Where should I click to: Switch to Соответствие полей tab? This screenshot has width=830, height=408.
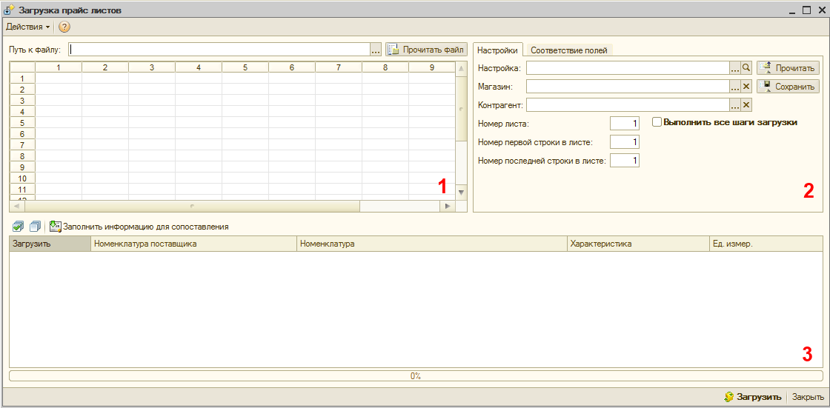click(568, 50)
